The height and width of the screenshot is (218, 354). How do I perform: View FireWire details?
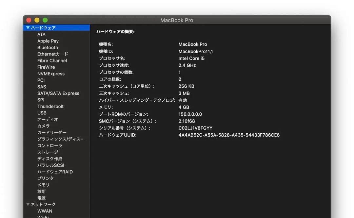(46, 67)
